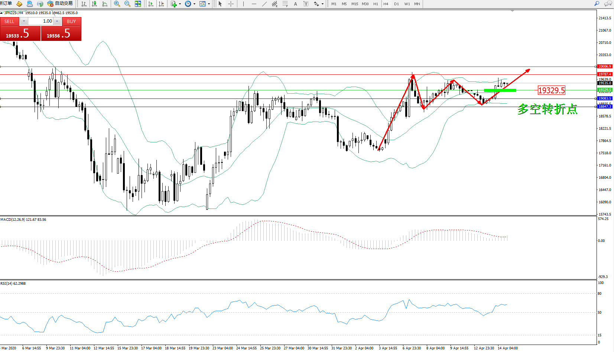
Task: Open the indicators list dropdown arrow
Action: coord(180,4)
